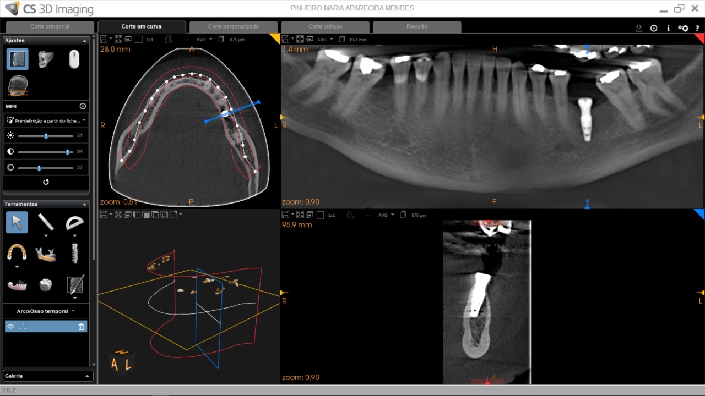
Task: Toggle visibility eye of the arch curve
Action: pyautogui.click(x=10, y=327)
